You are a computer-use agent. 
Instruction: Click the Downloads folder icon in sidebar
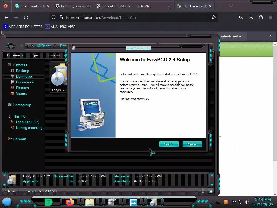[x=12, y=76]
